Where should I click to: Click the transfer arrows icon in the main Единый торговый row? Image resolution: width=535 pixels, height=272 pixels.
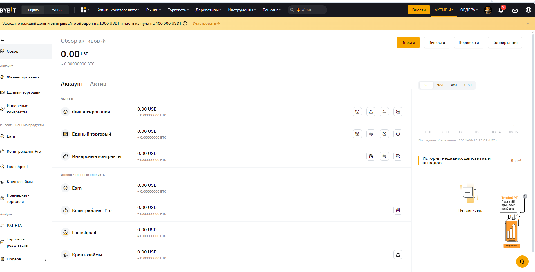371,134
